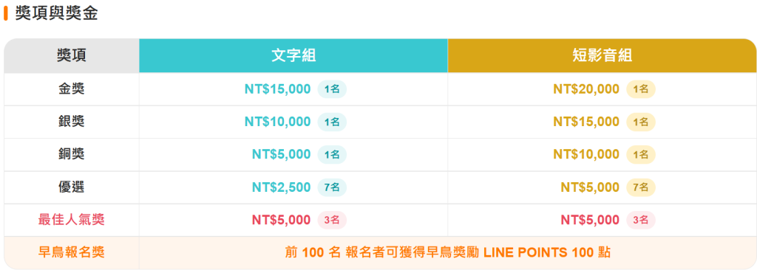Click the 優選 row label
Image resolution: width=757 pixels, height=270 pixels.
72,187
